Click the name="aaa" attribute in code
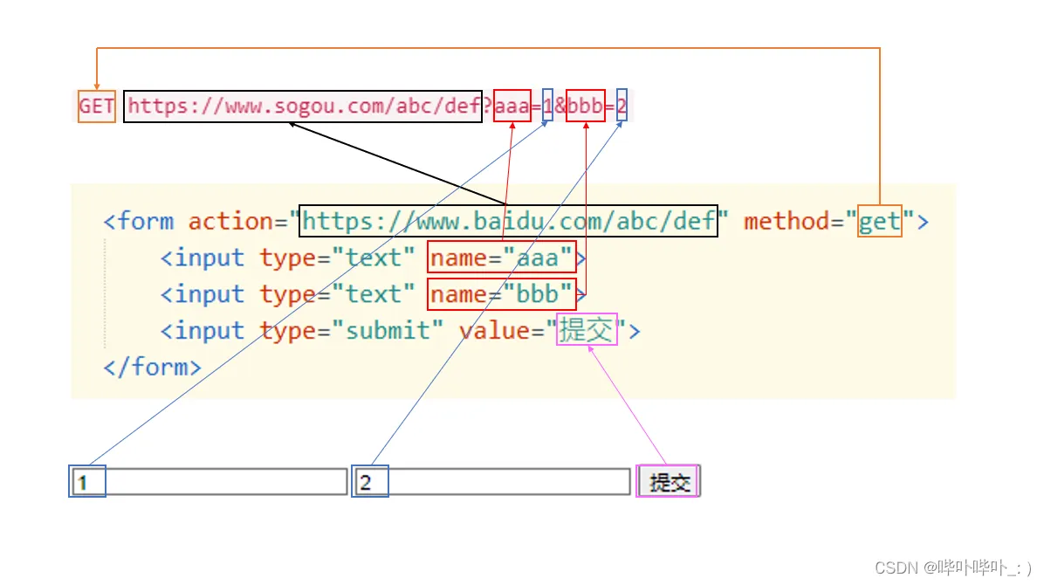This screenshot has width=1044, height=585. coord(501,258)
